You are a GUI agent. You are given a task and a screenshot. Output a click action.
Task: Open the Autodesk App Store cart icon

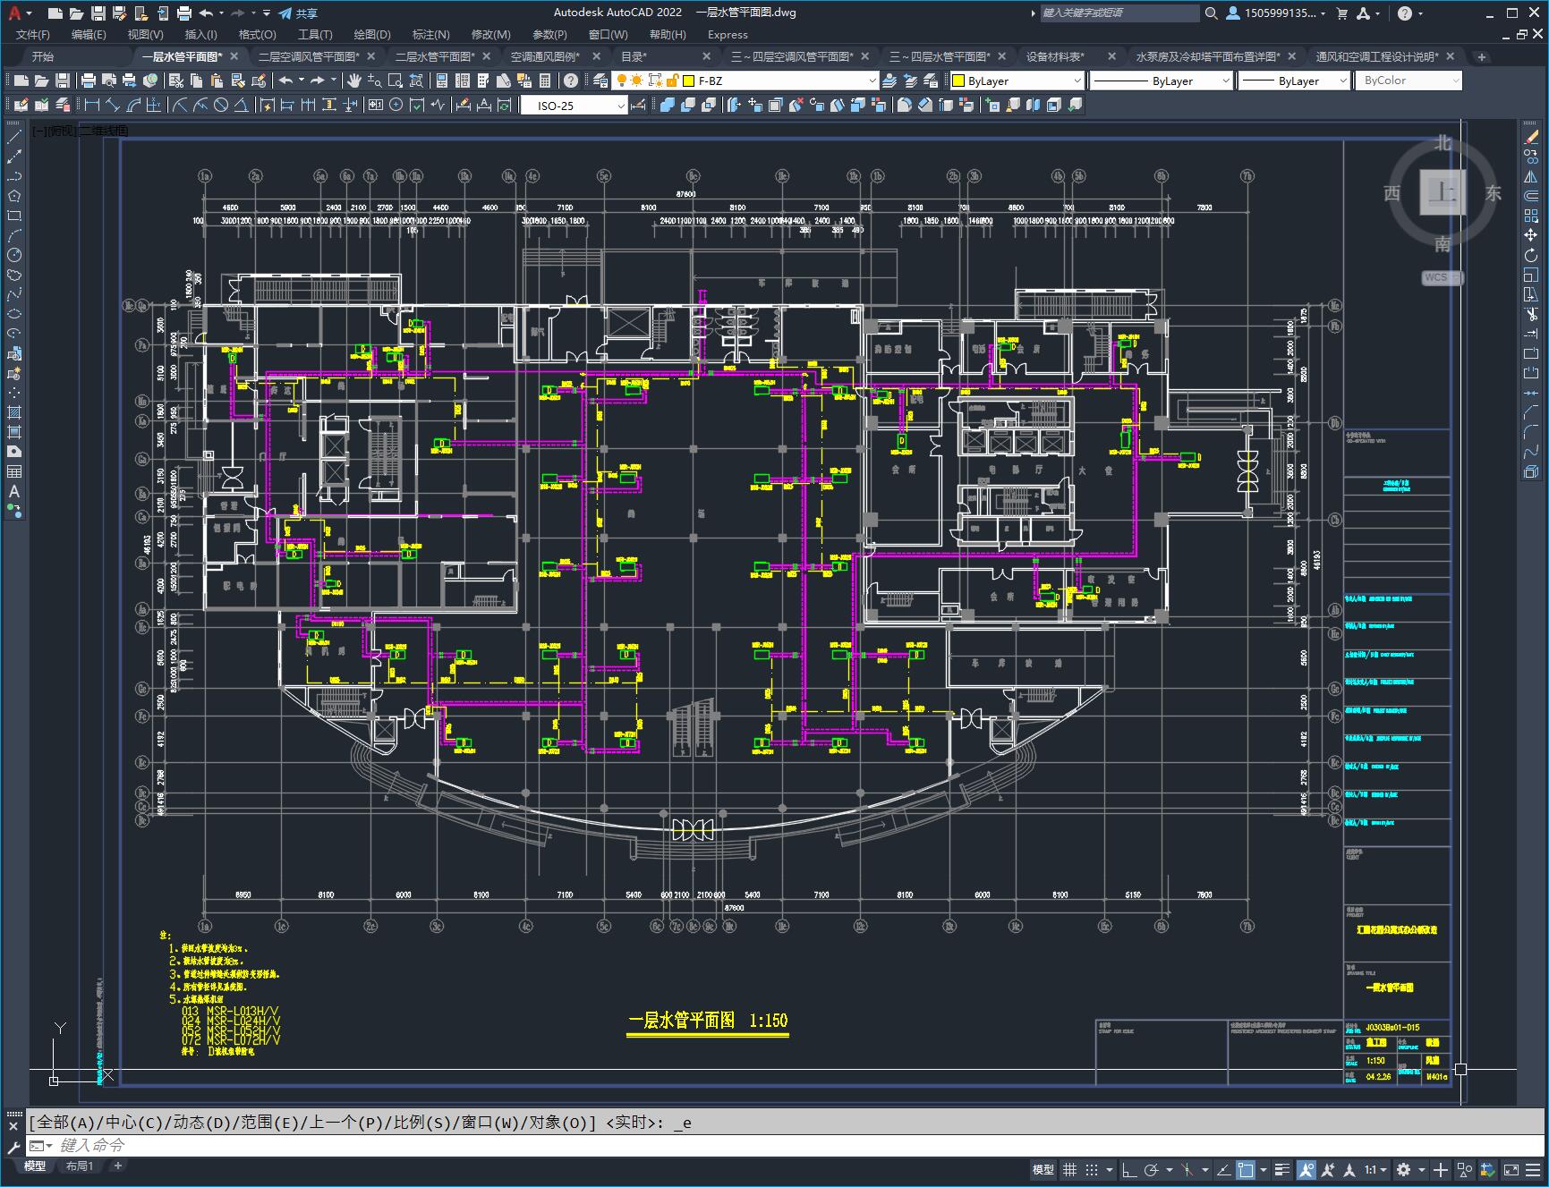pyautogui.click(x=1341, y=13)
